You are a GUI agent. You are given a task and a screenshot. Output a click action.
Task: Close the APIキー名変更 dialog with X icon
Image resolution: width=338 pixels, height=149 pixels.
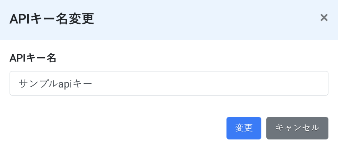324,18
